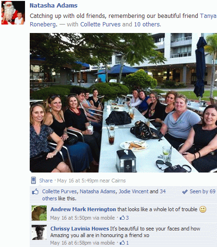
Task: Open Jodie Vincent's profile from the likes
Action: [x=134, y=191]
